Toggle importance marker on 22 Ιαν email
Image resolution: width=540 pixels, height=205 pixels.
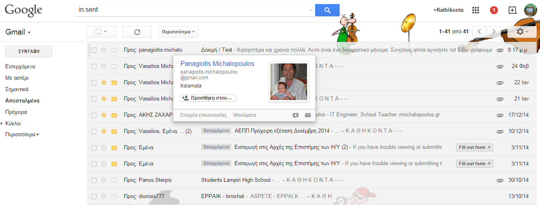[x=114, y=83]
